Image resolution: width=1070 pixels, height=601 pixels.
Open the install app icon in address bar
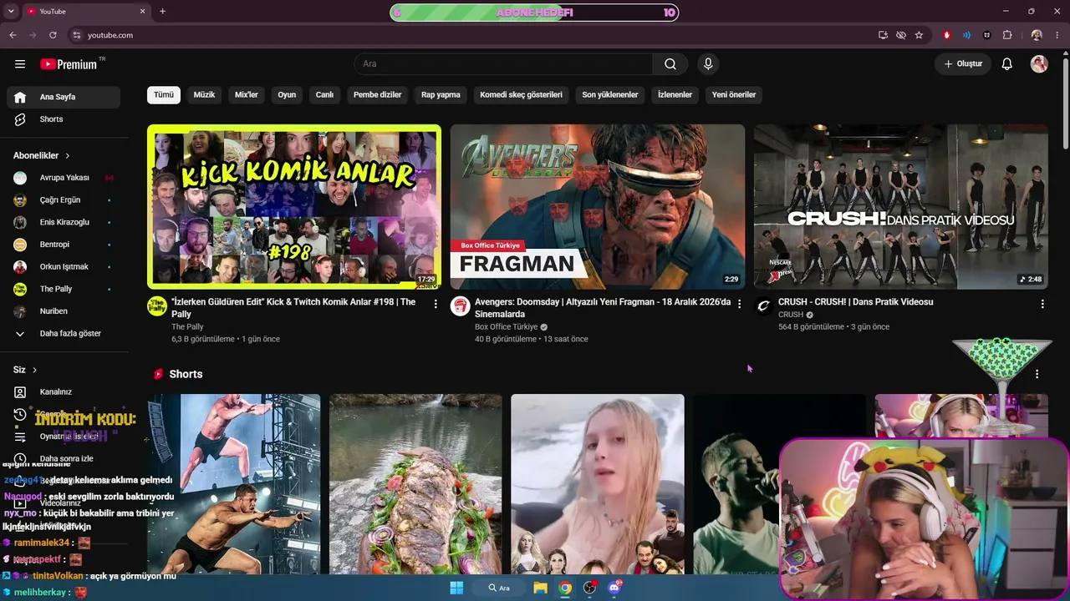click(x=883, y=35)
